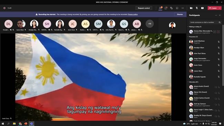Open the share content tray icon
This screenshot has width=224, height=126.
[202, 8]
